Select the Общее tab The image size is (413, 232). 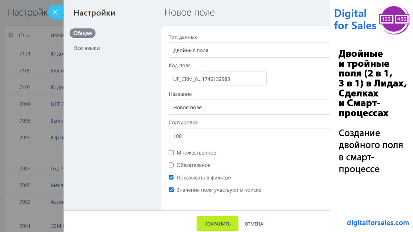click(83, 33)
